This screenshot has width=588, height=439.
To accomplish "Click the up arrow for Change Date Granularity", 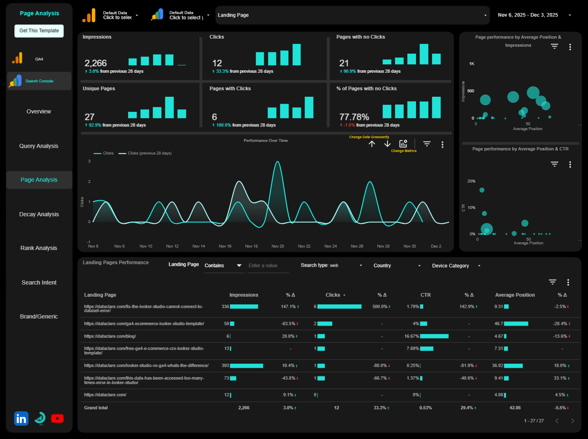I will (372, 143).
